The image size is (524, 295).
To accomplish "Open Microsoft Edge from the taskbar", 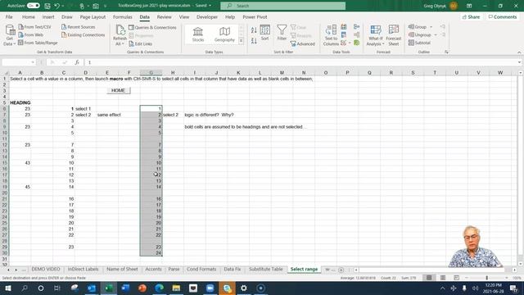I will click(159, 288).
